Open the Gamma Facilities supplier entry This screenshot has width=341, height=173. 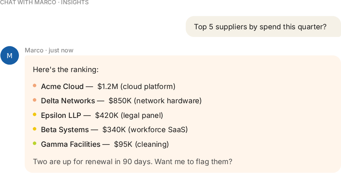[x=71, y=144]
